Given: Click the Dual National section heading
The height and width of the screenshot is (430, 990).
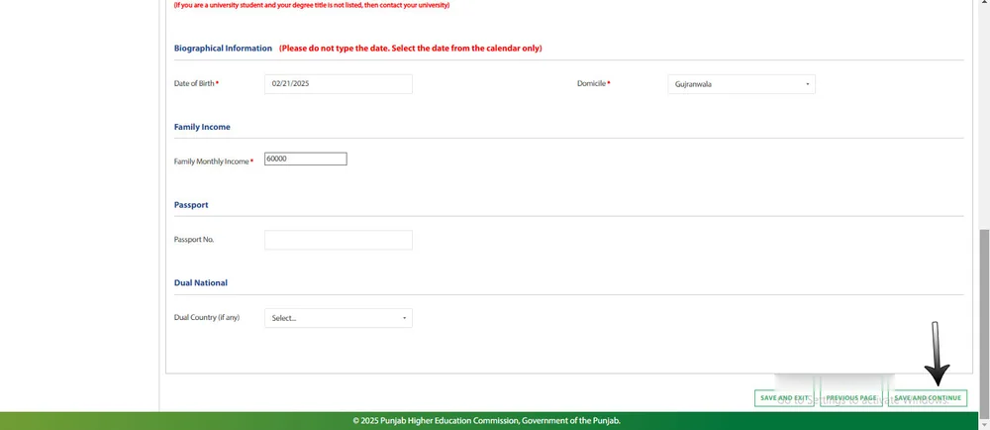Looking at the screenshot, I should [201, 283].
